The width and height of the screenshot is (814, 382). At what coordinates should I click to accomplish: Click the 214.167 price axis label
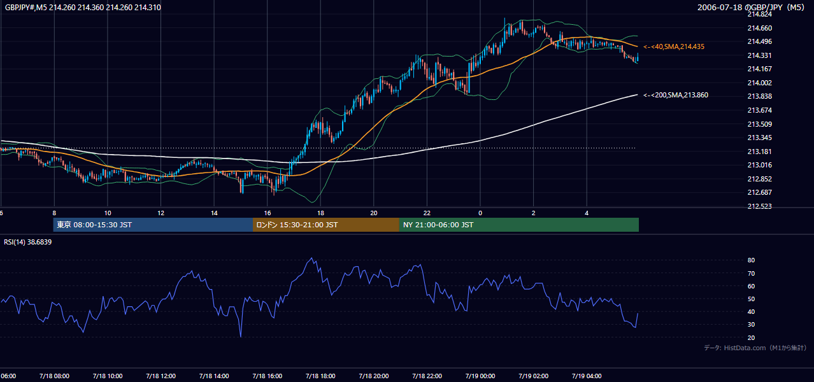click(759, 69)
